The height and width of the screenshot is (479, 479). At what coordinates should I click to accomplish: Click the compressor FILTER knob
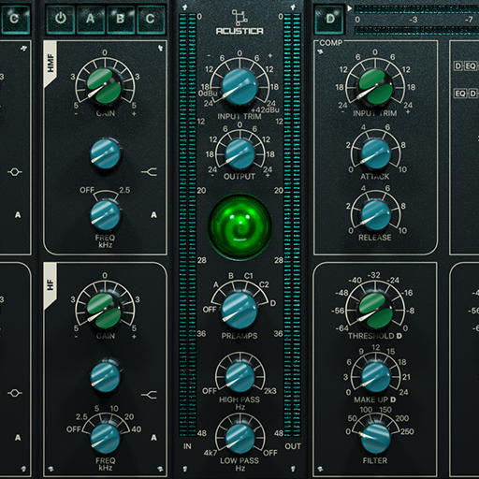(375, 439)
